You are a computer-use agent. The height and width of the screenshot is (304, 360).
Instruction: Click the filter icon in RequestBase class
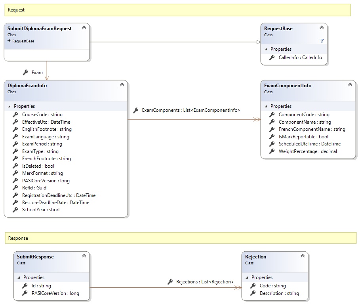[322, 41]
